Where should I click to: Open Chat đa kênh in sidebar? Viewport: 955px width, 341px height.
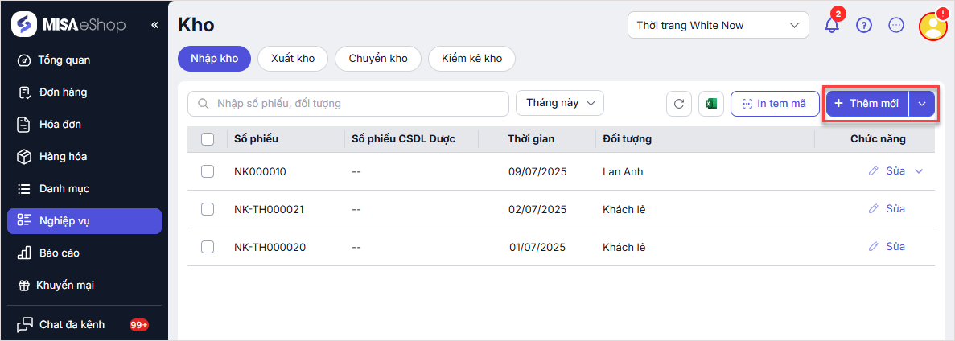(x=72, y=325)
